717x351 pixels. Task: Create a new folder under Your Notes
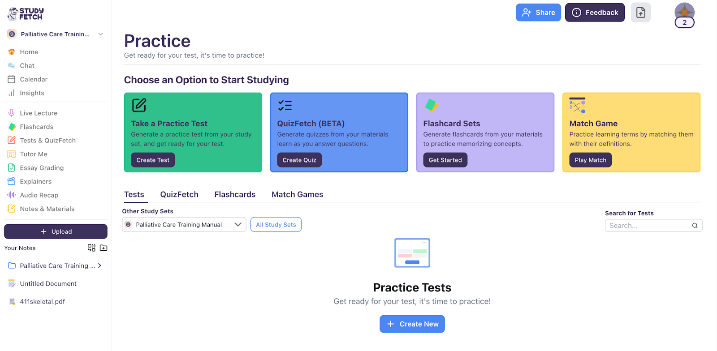point(103,248)
